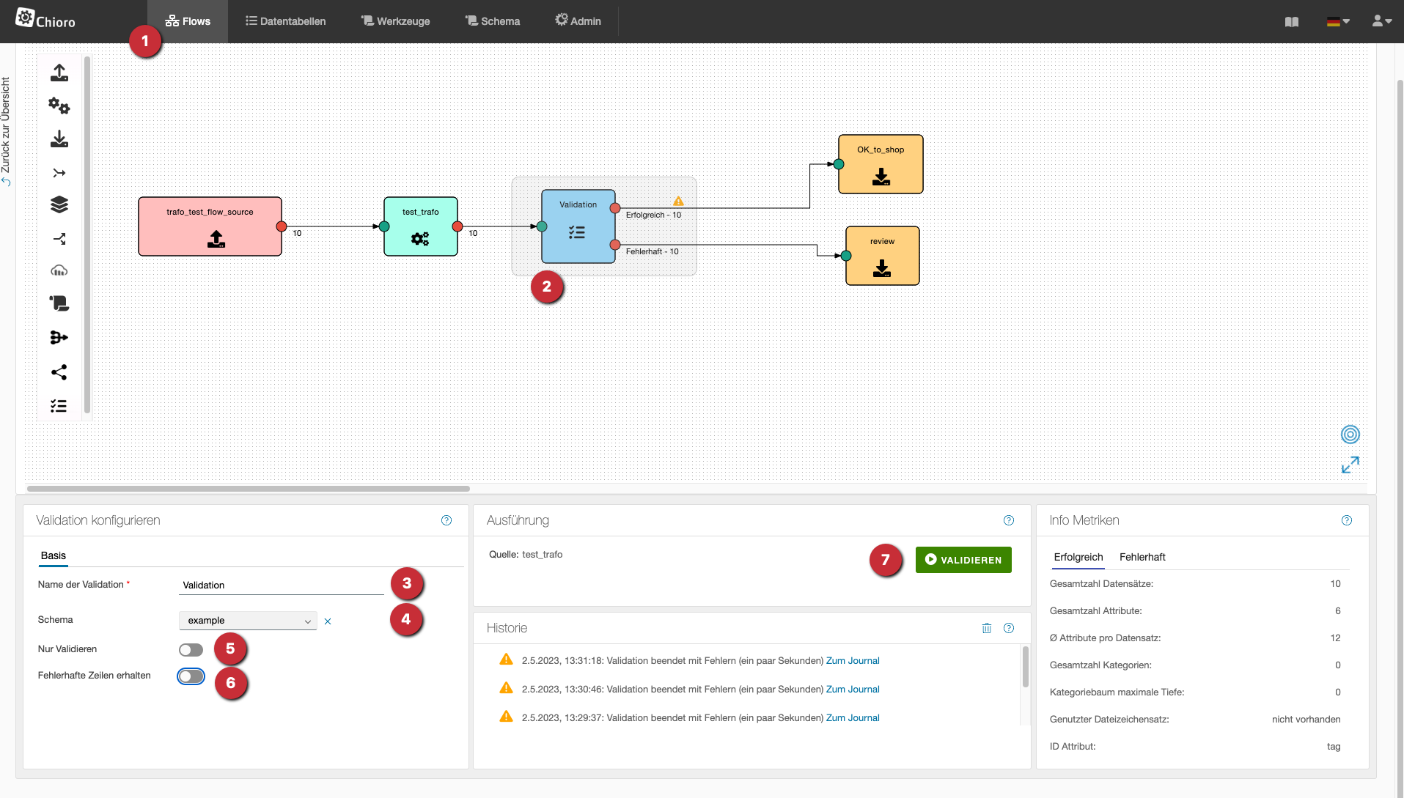Image resolution: width=1404 pixels, height=798 pixels.
Task: Select the gears transformation icon in sidebar
Action: [59, 106]
